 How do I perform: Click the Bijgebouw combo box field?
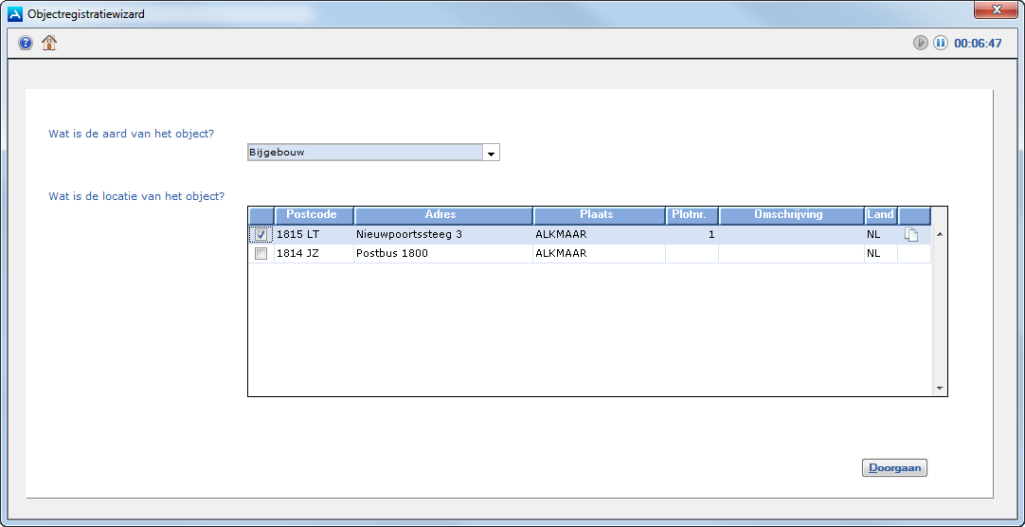tap(364, 153)
